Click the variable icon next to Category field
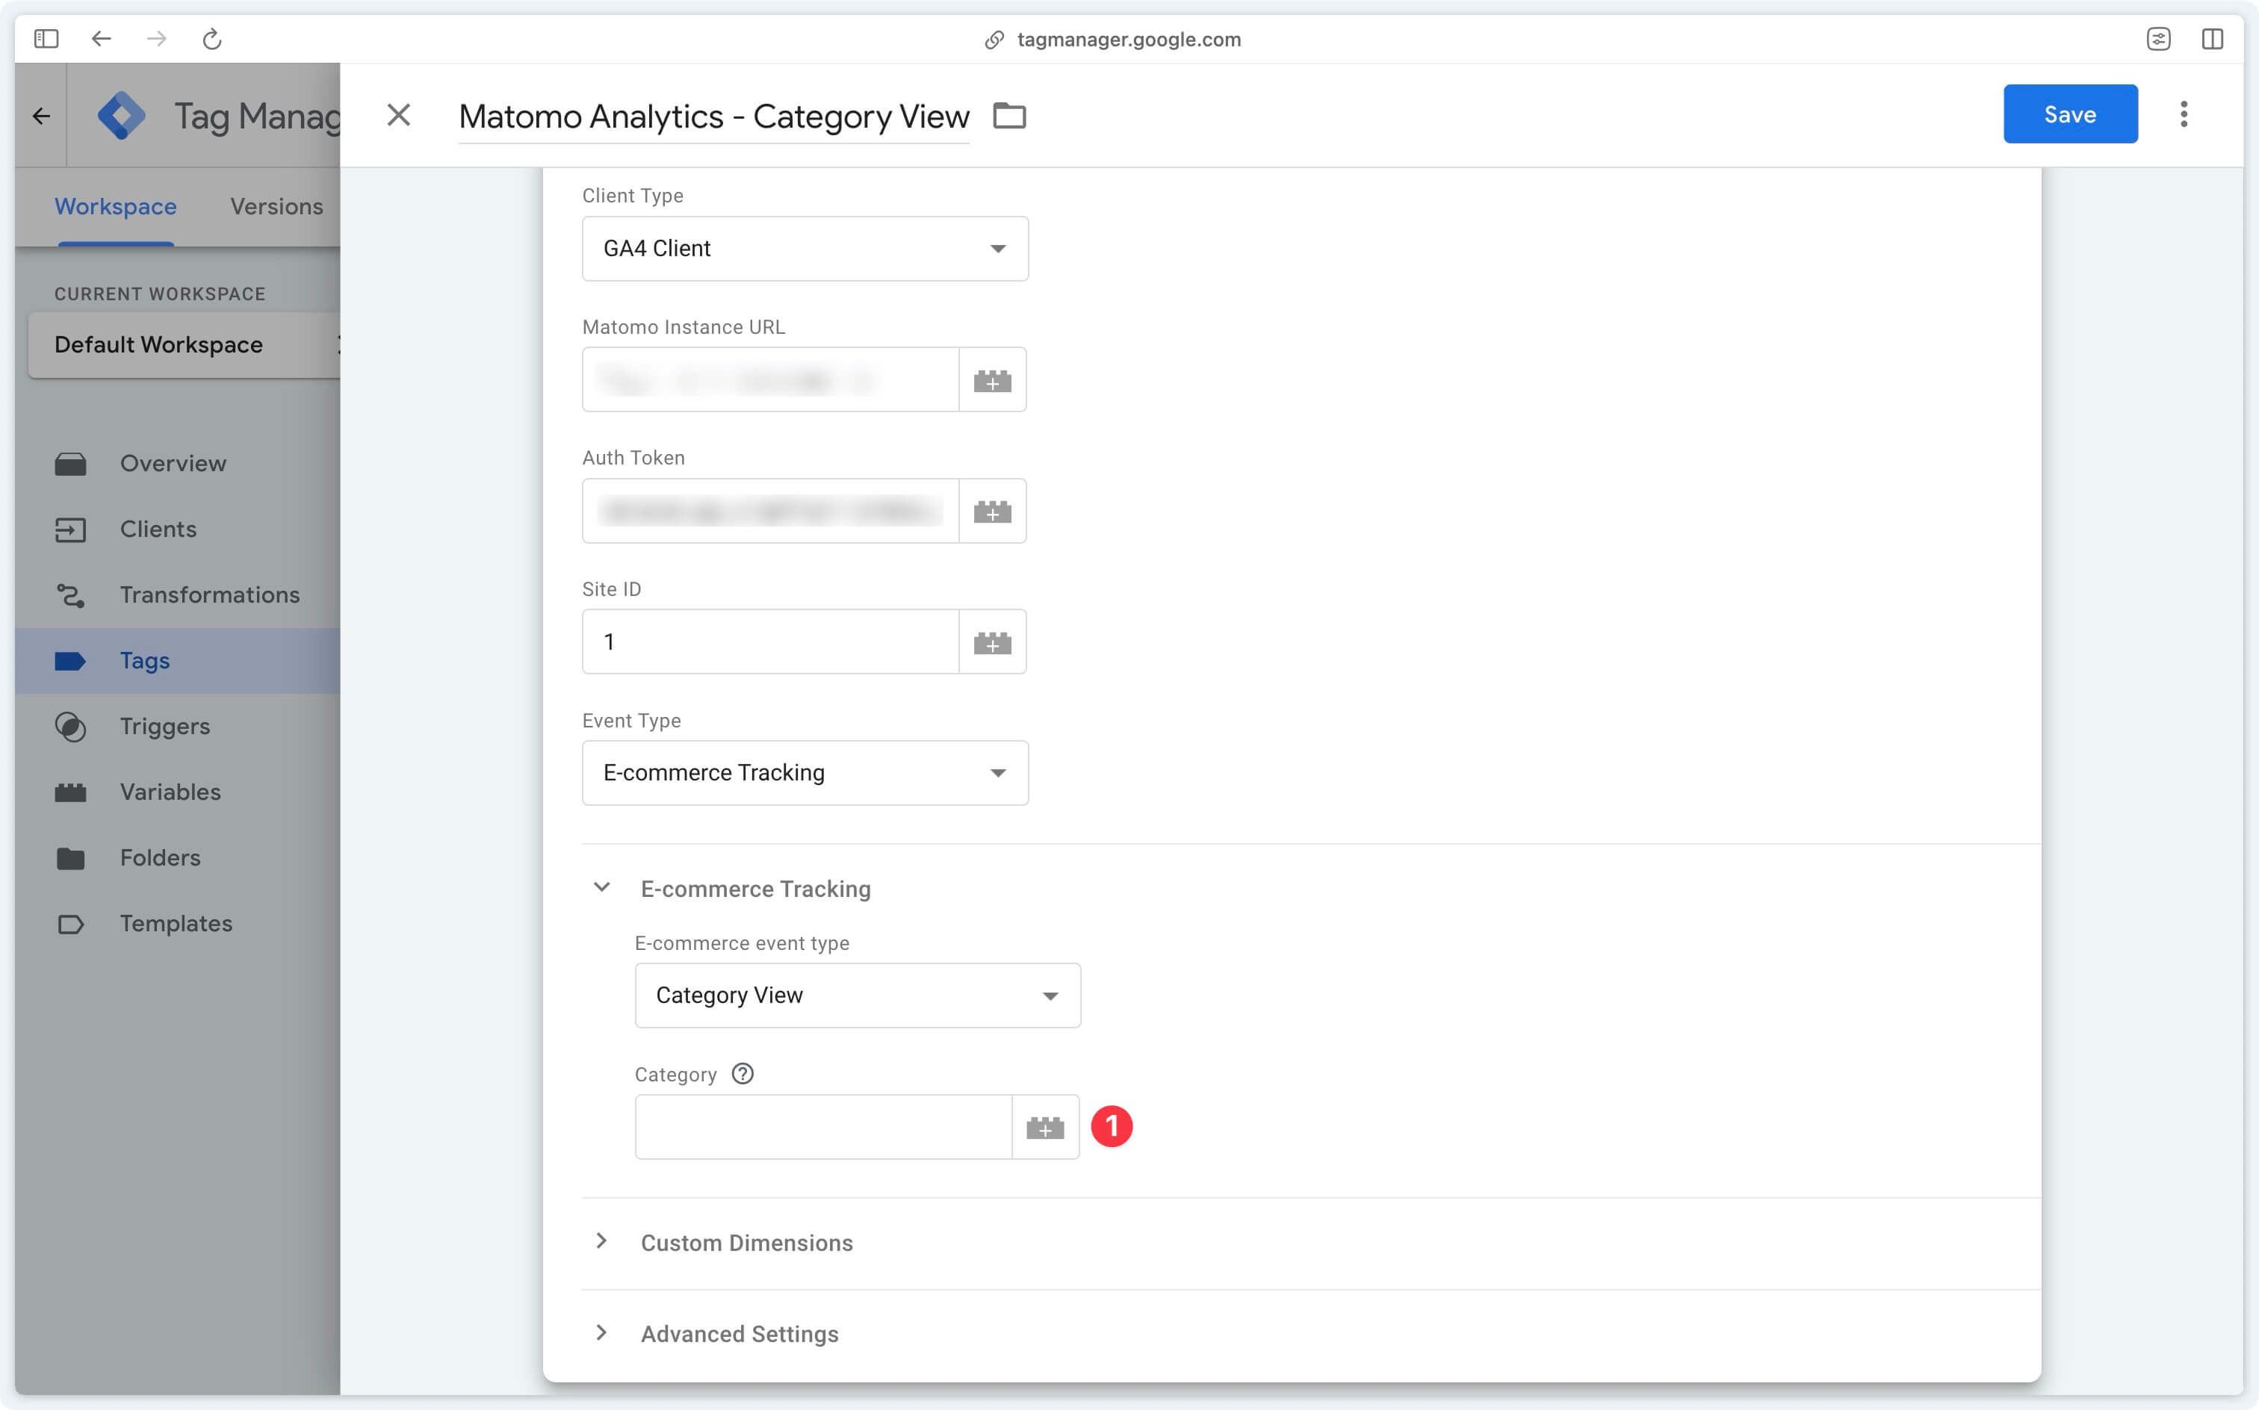 tap(1044, 1125)
